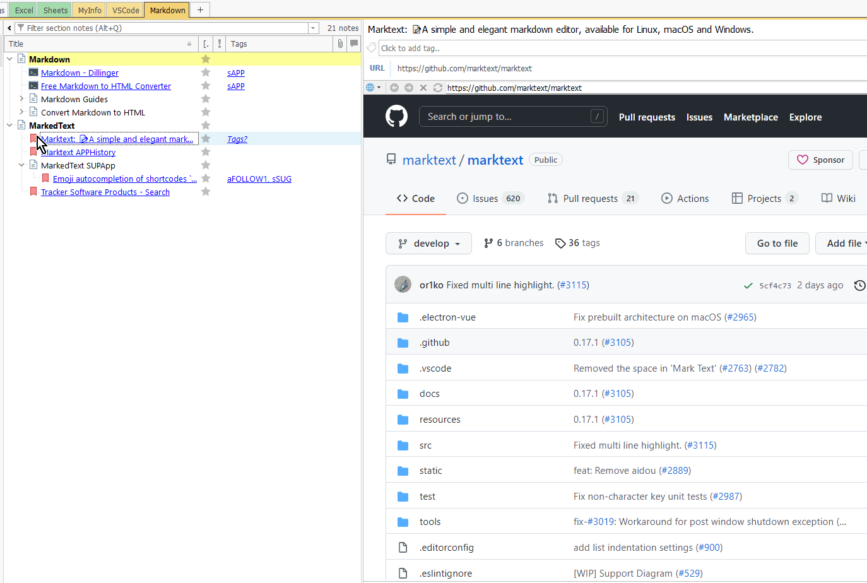The image size is (867, 583).
Task: Click the stop loading X icon
Action: tap(423, 88)
